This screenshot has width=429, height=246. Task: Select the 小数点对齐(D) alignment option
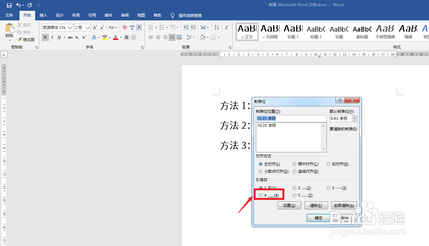274,171
